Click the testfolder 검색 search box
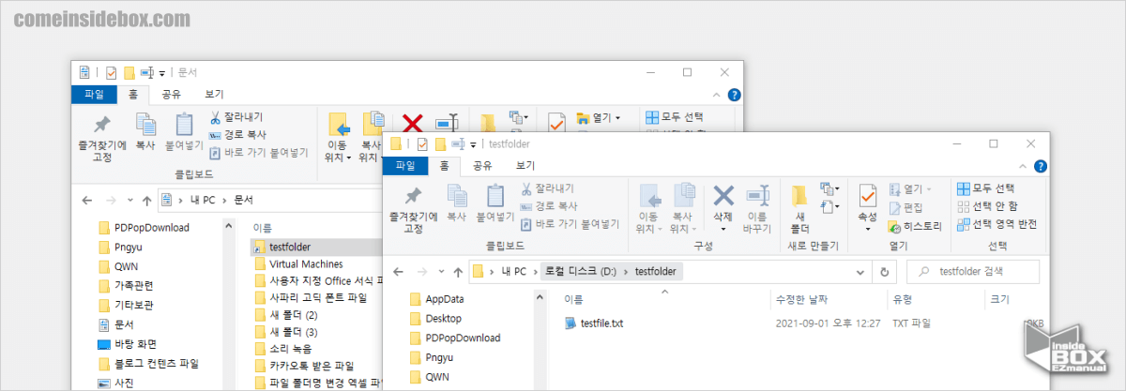 pos(972,272)
